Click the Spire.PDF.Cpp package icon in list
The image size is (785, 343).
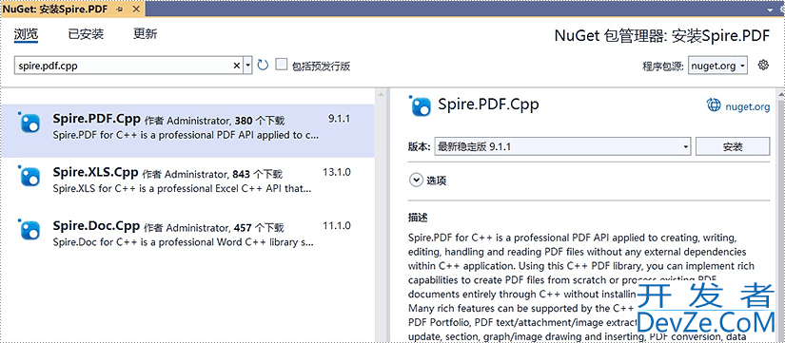click(29, 122)
